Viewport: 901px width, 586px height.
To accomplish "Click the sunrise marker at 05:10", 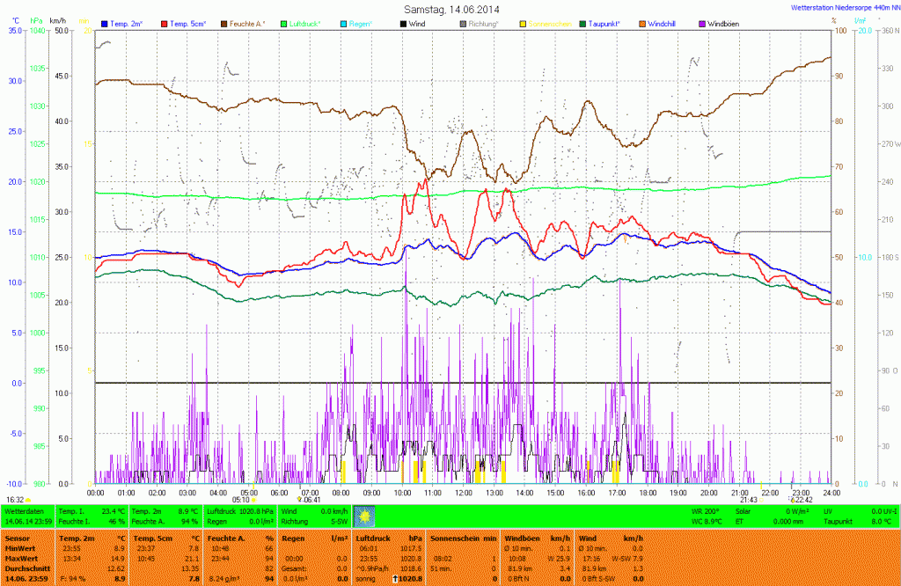I will 254,500.
